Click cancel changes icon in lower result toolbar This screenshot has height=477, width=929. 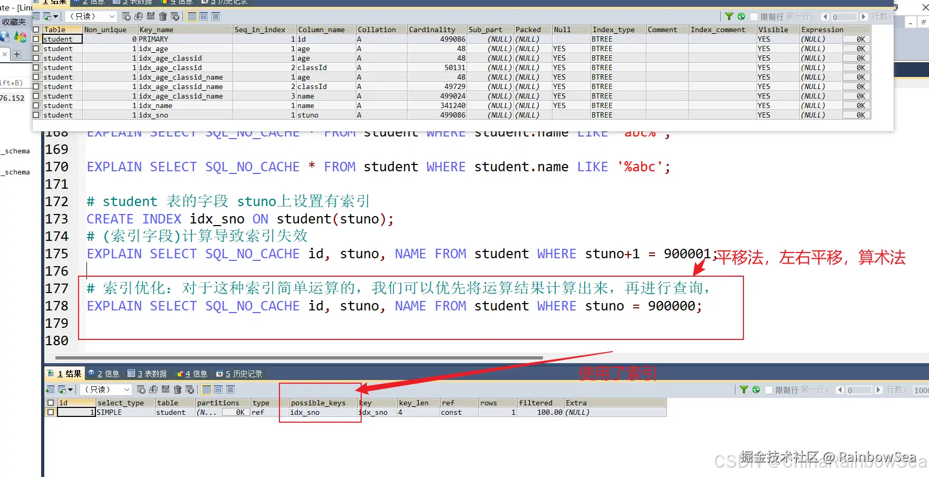pyautogui.click(x=190, y=390)
